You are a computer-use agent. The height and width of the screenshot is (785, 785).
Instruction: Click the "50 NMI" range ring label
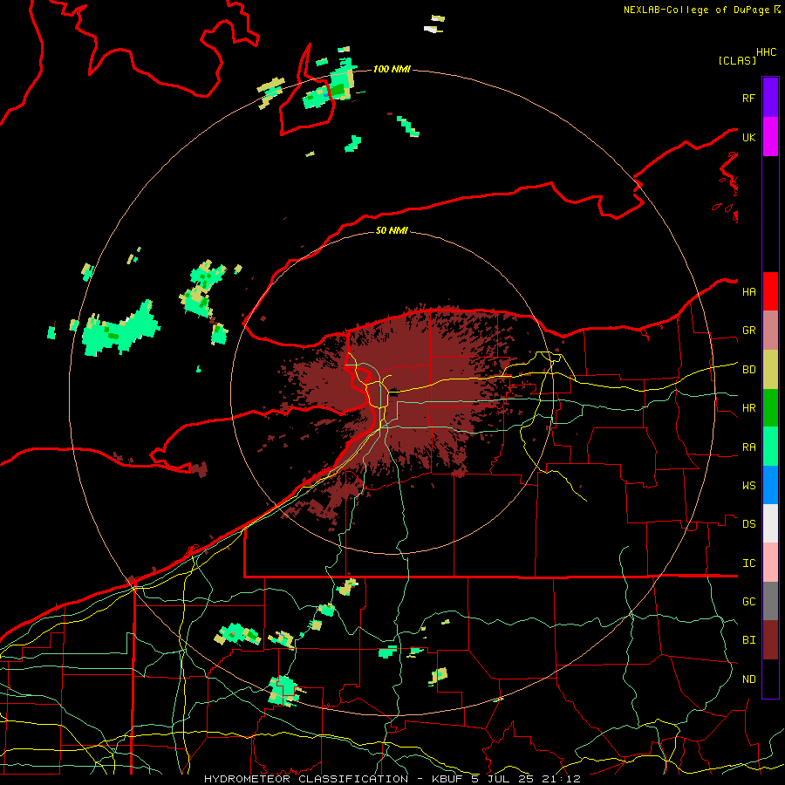pyautogui.click(x=392, y=230)
